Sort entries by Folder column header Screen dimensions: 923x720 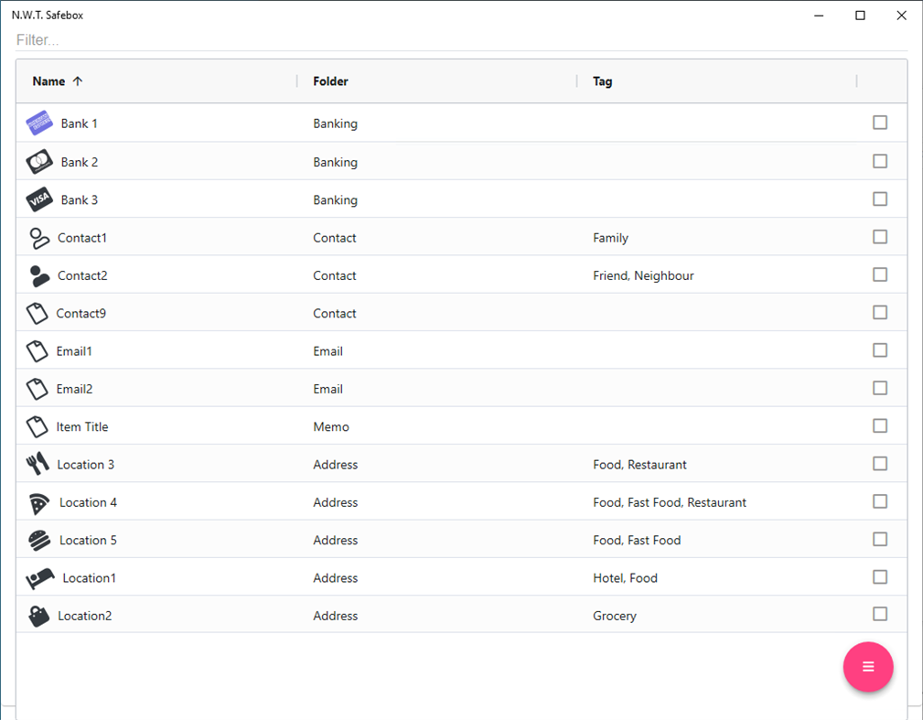pyautogui.click(x=330, y=81)
